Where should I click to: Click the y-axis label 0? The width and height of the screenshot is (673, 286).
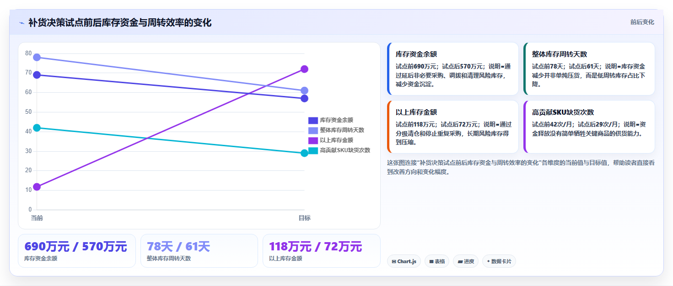point(30,210)
